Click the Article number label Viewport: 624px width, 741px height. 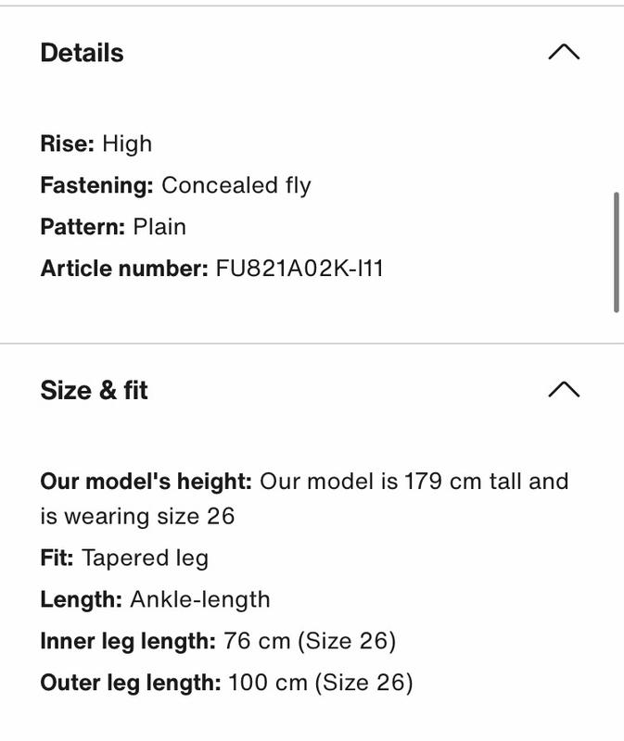click(x=124, y=269)
